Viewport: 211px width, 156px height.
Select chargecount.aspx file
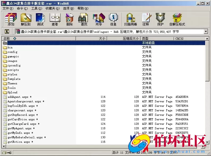click(20, 111)
